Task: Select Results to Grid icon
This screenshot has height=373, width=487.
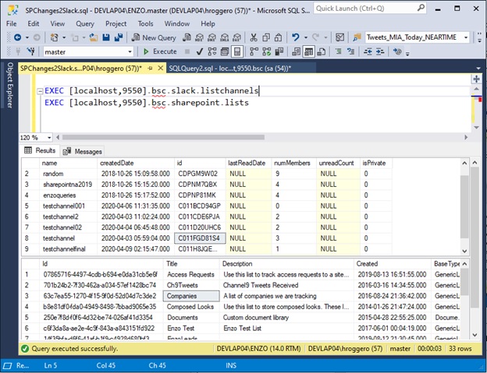Action: point(308,51)
